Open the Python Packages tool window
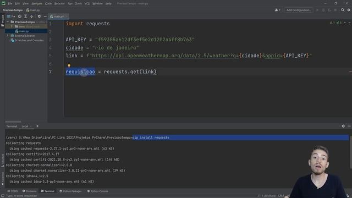This screenshot has width=352, height=198. pyautogui.click(x=70, y=191)
